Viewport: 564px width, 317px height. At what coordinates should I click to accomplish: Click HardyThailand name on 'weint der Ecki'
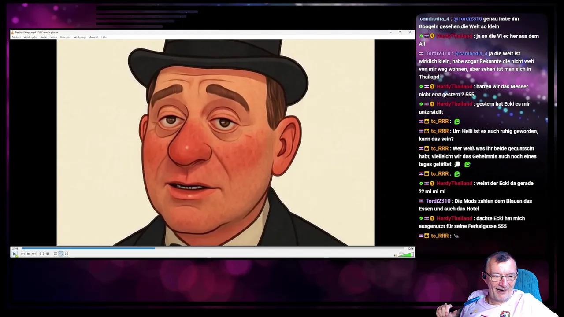pos(454,184)
